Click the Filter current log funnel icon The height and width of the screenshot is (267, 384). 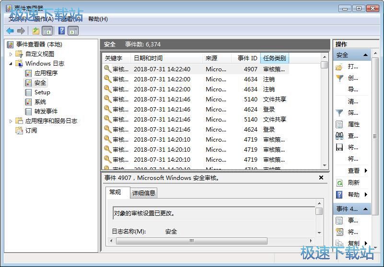coord(339,113)
